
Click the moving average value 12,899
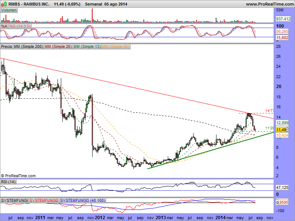tap(282, 123)
